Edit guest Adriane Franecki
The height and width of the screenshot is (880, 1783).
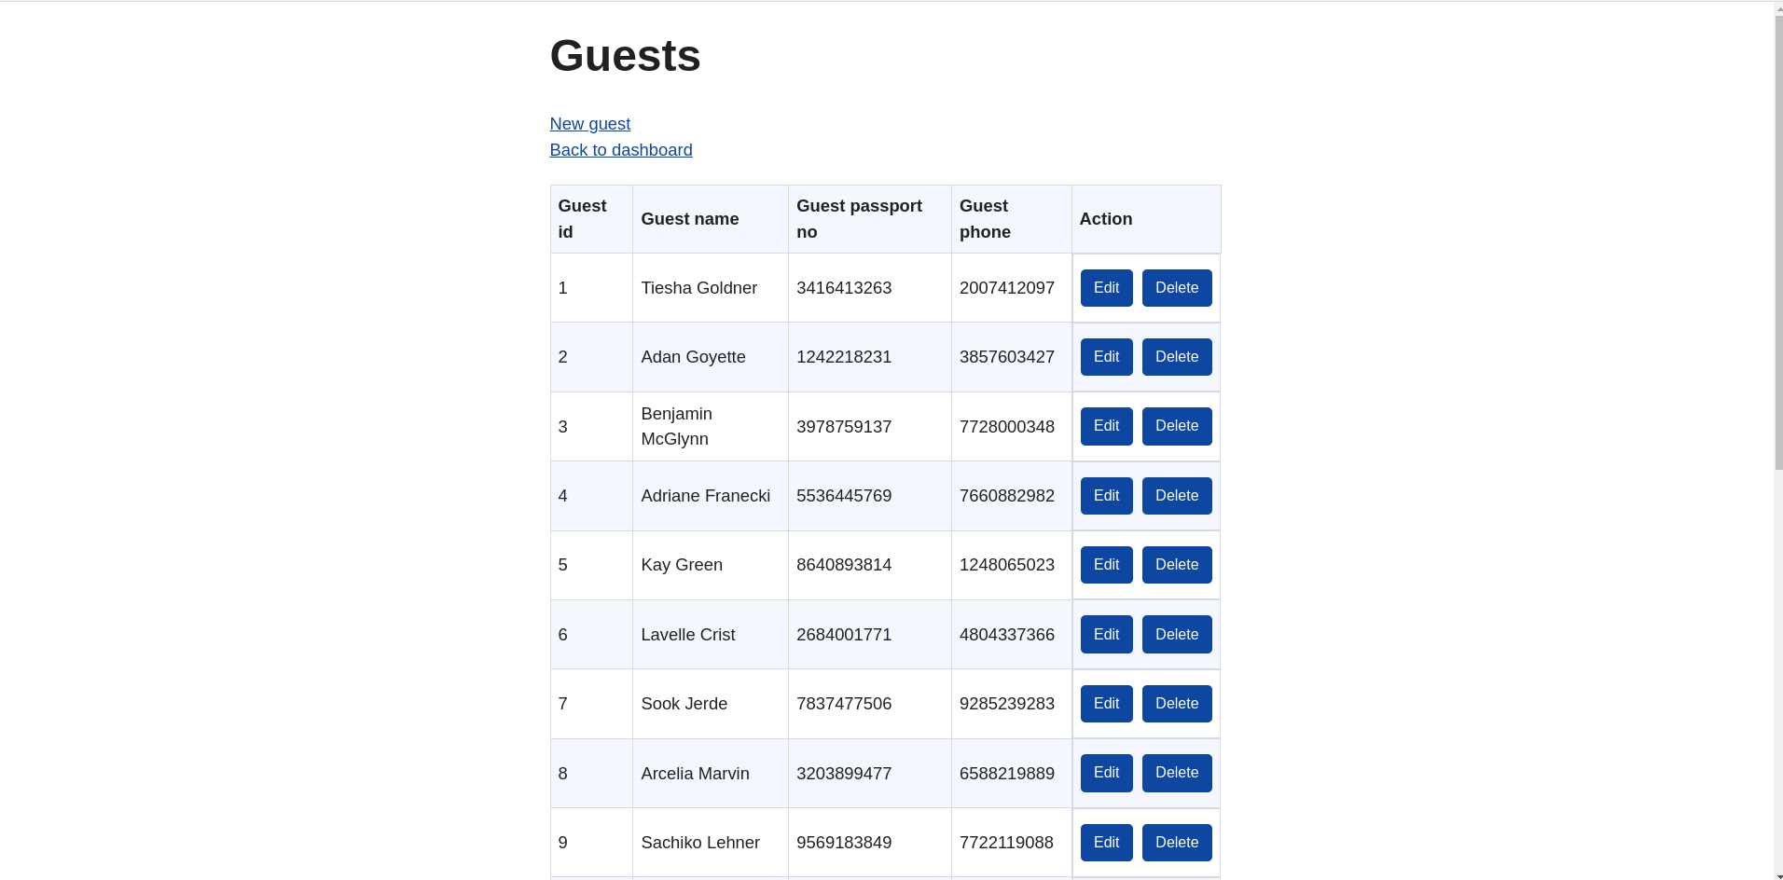(x=1105, y=495)
